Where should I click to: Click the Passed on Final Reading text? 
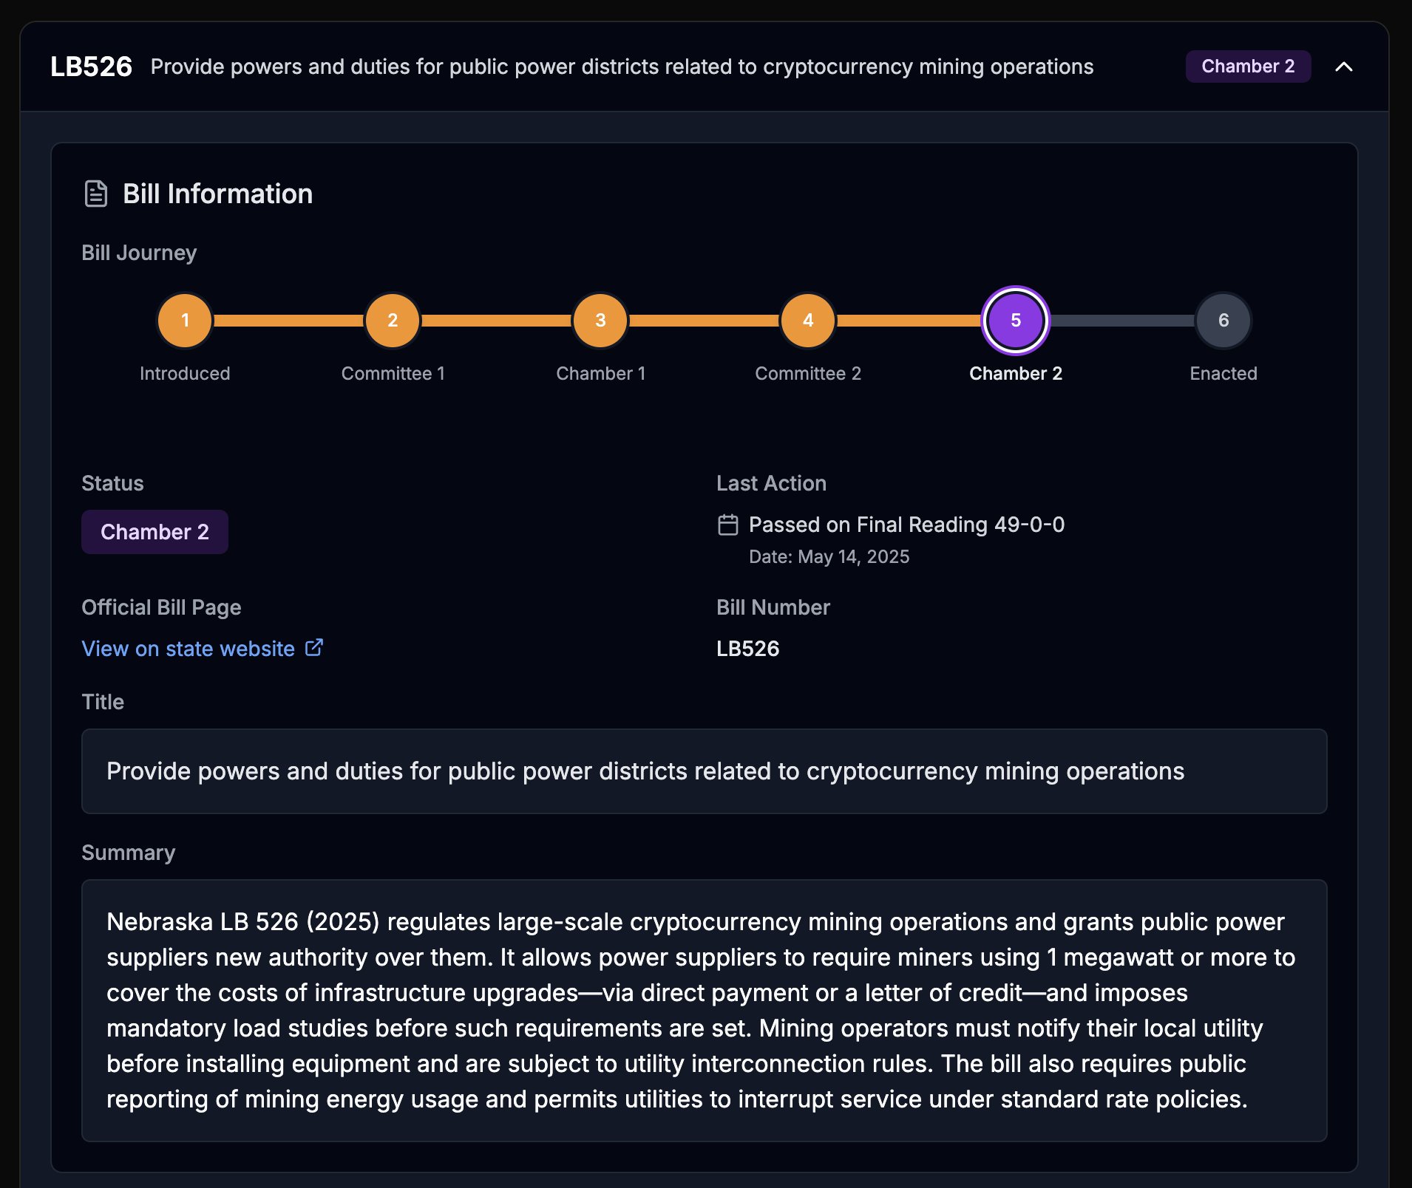pyautogui.click(x=906, y=525)
